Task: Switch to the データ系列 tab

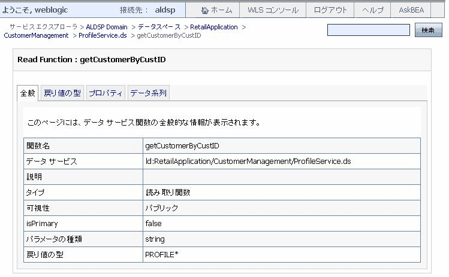Action: pos(148,93)
